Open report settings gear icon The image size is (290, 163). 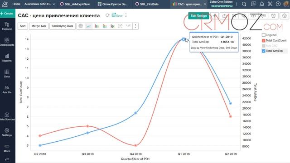(x=285, y=16)
